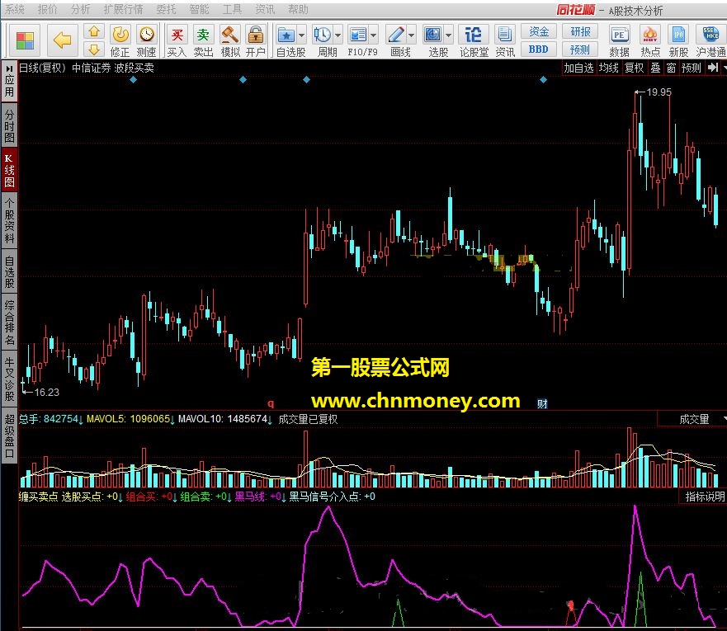
Task: Click the first blue diamond event marker
Action: coord(133,80)
